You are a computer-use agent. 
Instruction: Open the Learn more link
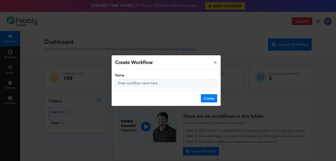189,49
